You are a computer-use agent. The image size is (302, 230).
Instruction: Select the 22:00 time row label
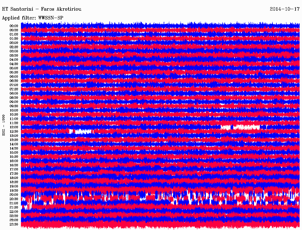click(x=14, y=211)
